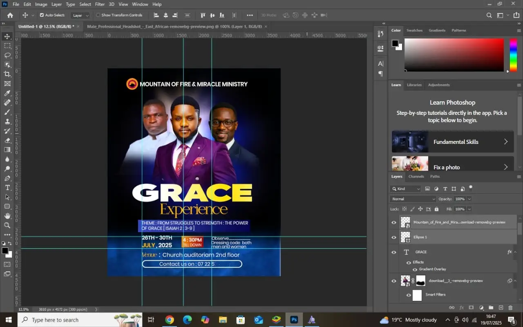523x327 pixels.
Task: Add a layer mask icon
Action: [x=471, y=308]
